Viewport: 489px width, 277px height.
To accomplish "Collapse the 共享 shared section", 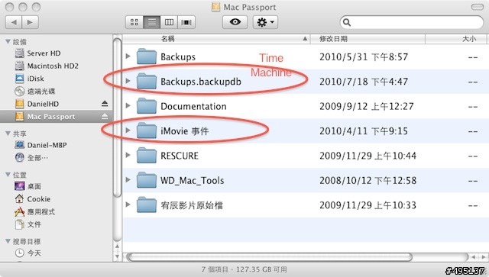I will pyautogui.click(x=8, y=134).
